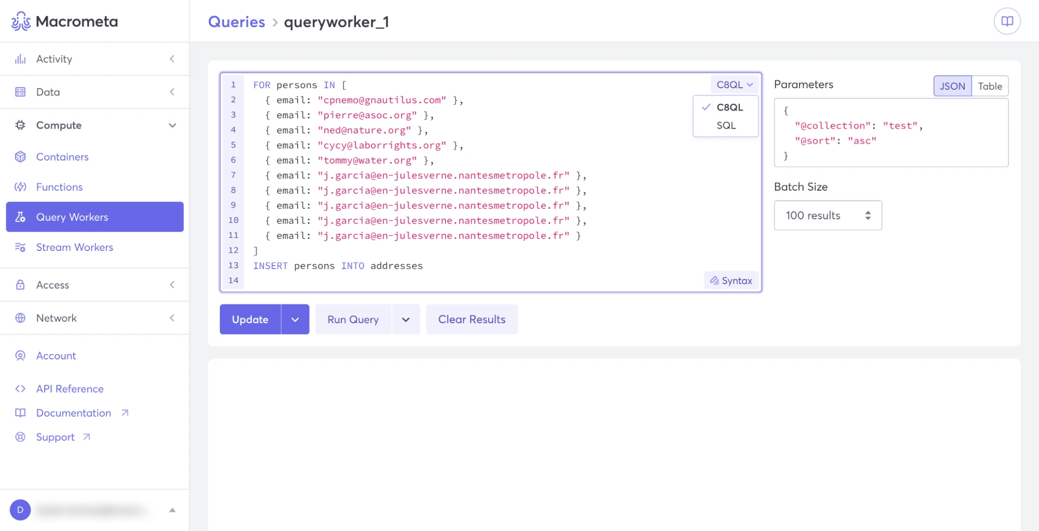1039x531 pixels.
Task: Expand the Activity section chevron
Action: [172, 59]
